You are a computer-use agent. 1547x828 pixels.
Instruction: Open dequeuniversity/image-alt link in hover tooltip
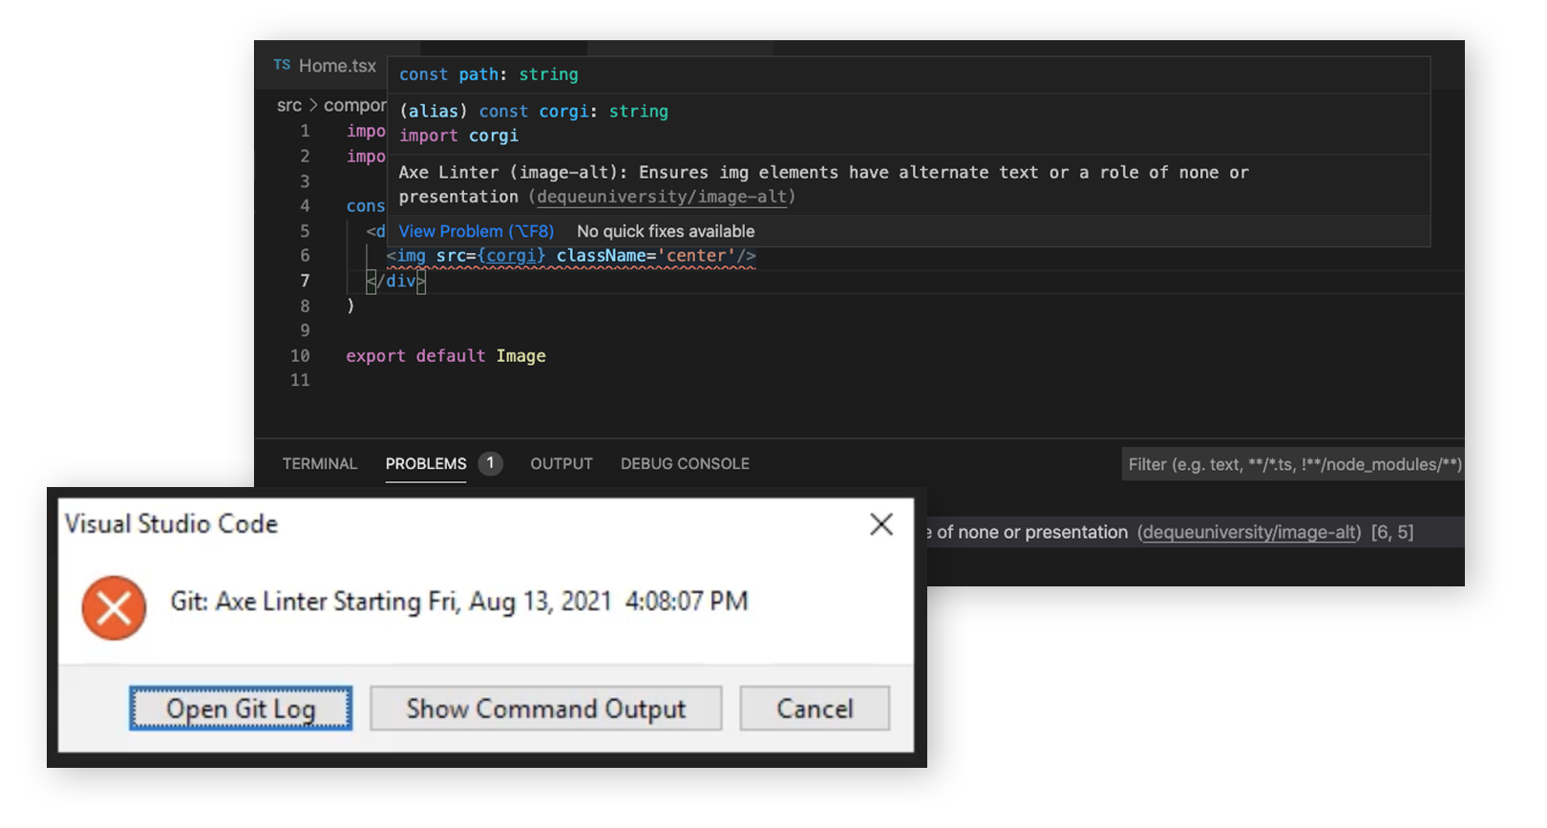tap(662, 197)
